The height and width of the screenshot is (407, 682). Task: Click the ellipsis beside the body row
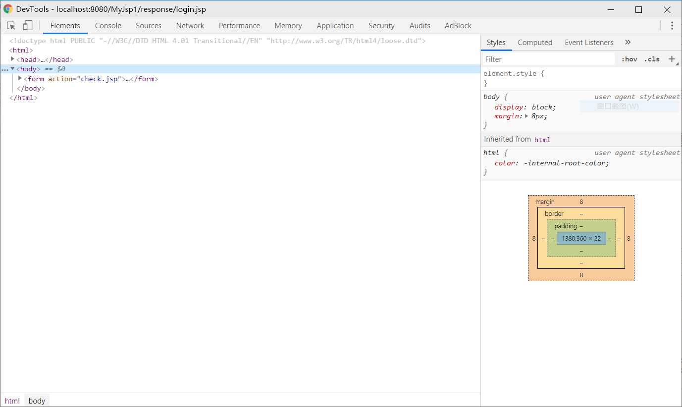(5, 69)
